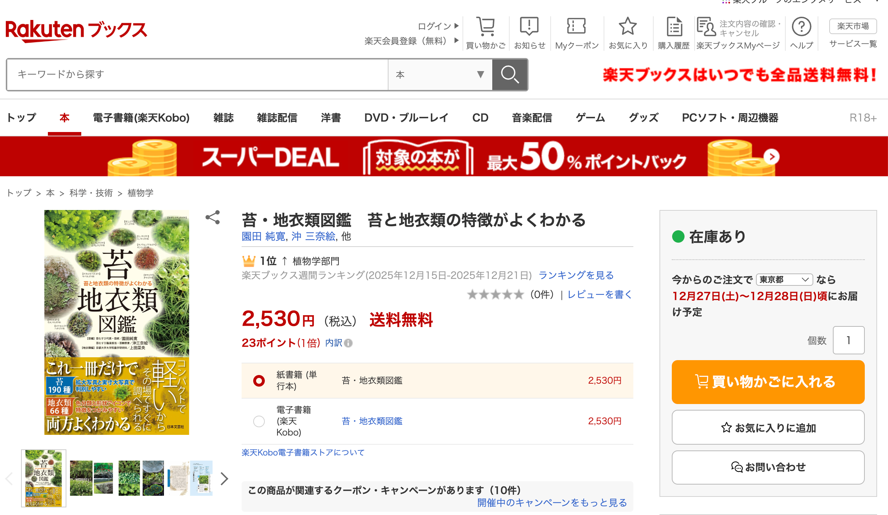The width and height of the screenshot is (888, 515).
Task: Open the 購入履歴 purchase history icon
Action: [674, 27]
